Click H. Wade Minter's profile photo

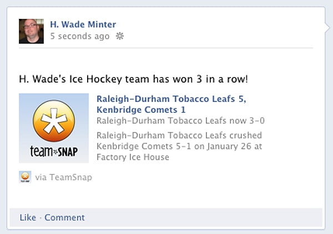point(31,31)
